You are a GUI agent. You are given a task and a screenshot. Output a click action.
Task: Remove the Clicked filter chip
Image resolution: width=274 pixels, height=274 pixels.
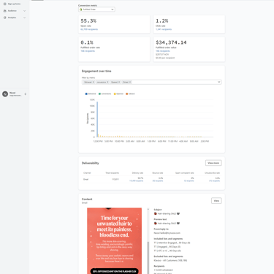tap(130, 82)
